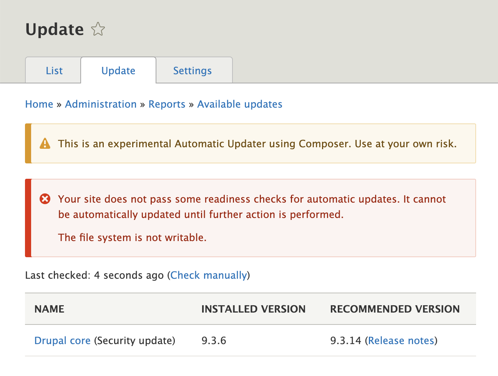View the Release notes for 9.3.14

[x=401, y=341]
